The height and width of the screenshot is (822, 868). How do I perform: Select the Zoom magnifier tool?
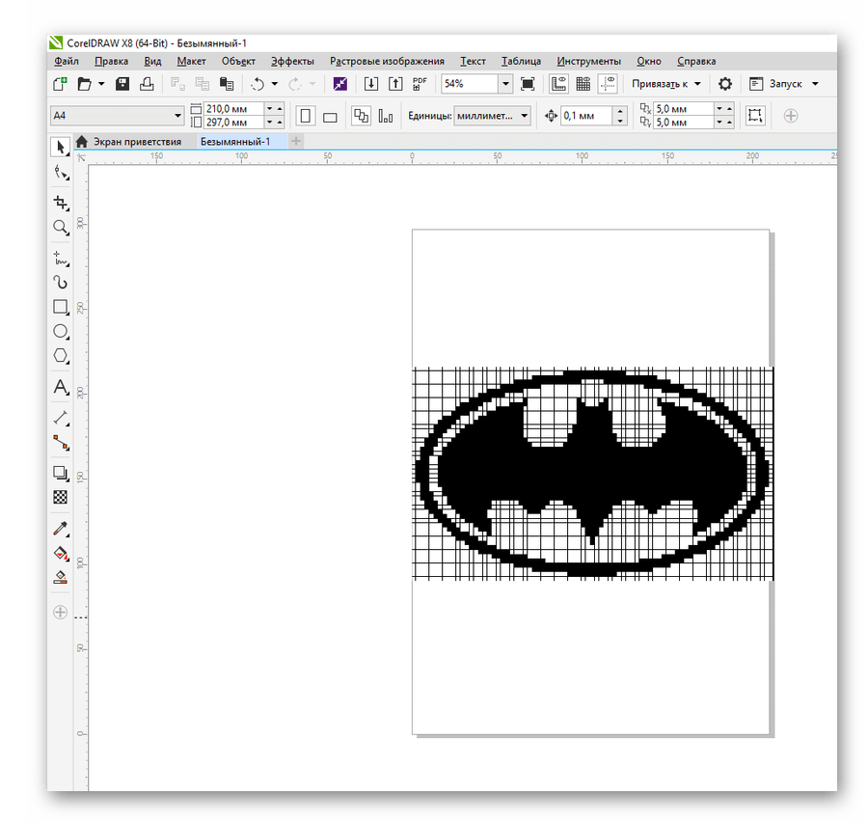pos(61,228)
